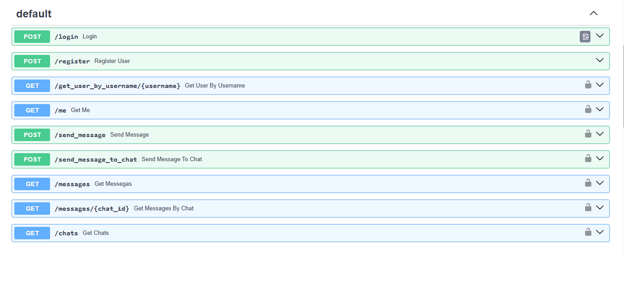Expand the /register operation chevron

click(x=600, y=60)
